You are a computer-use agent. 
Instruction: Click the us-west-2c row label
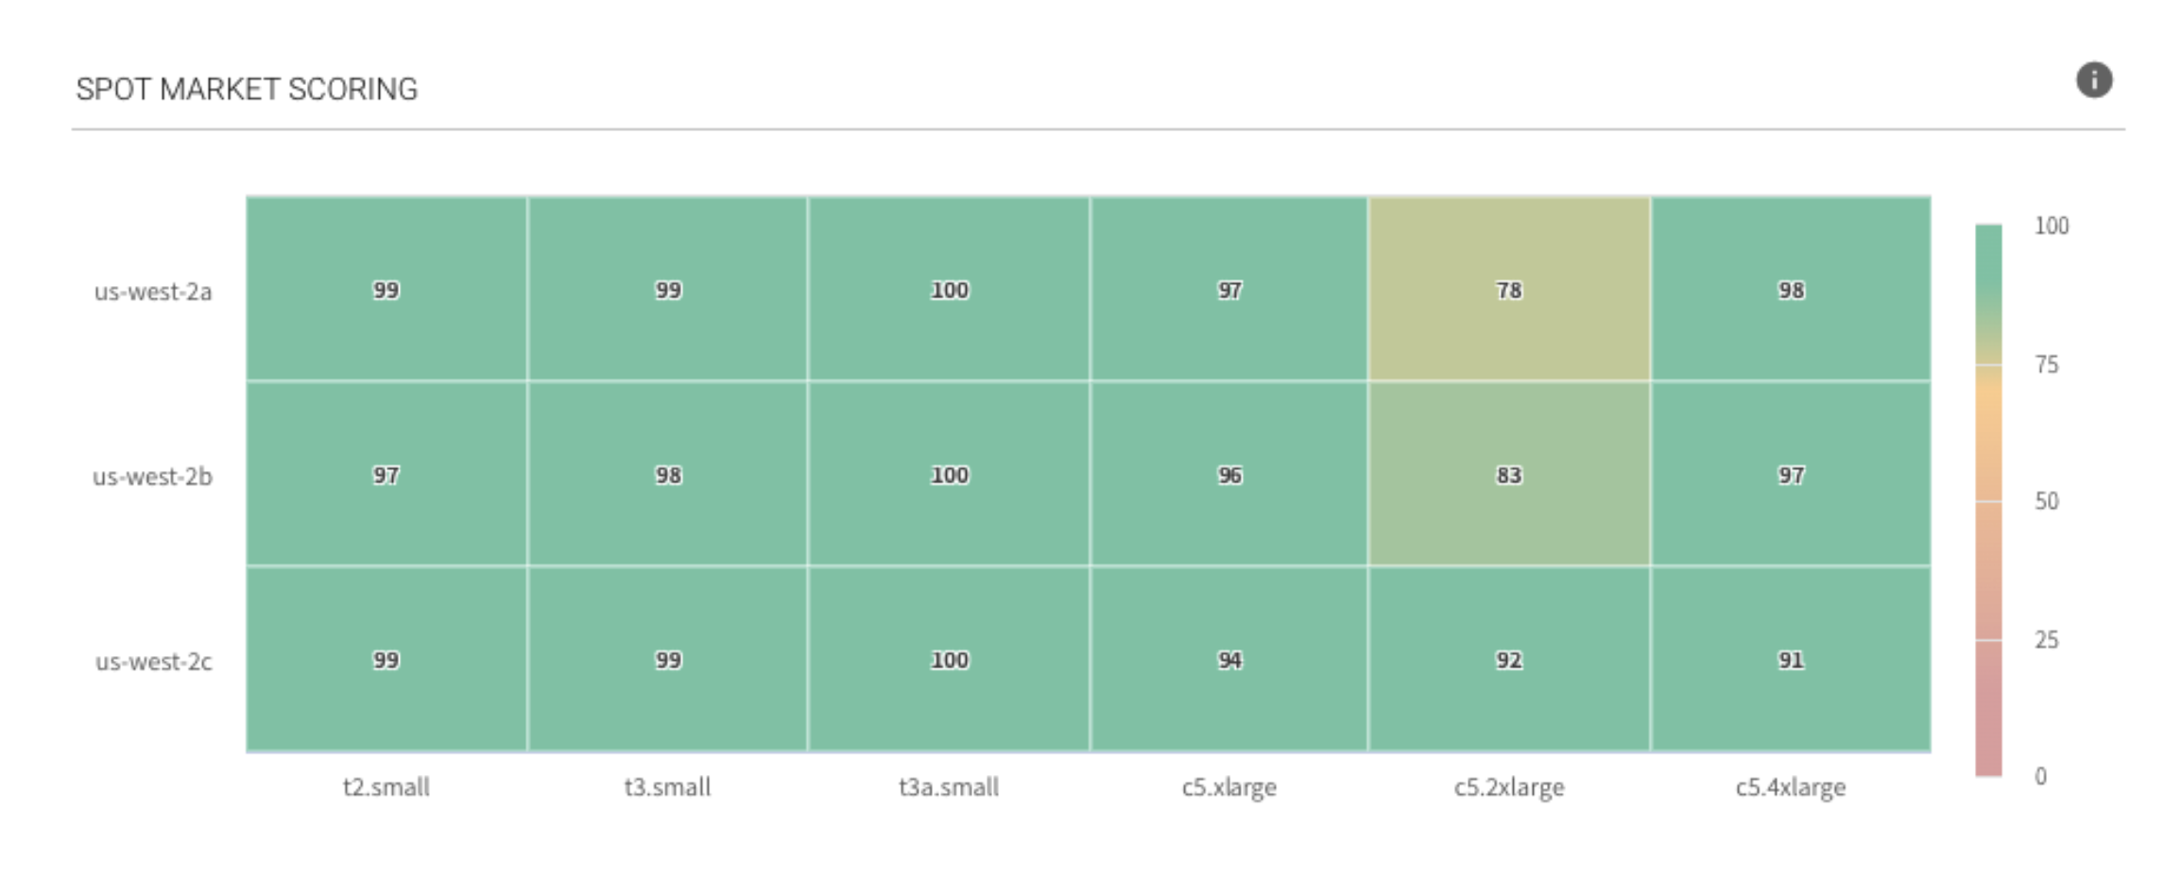153,662
